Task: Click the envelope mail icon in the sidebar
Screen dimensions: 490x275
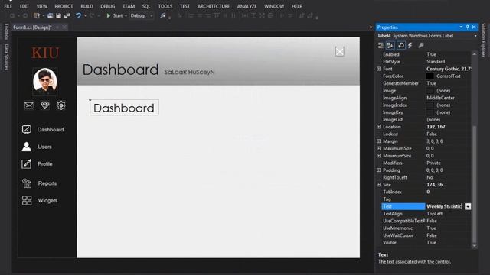Action: [x=29, y=105]
